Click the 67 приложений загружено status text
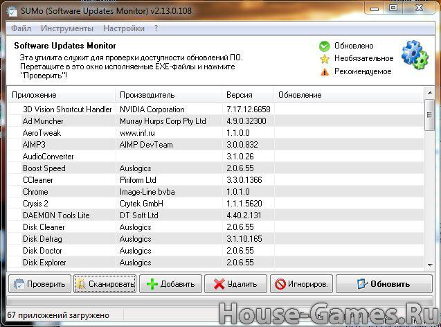The image size is (441, 327). [x=58, y=315]
